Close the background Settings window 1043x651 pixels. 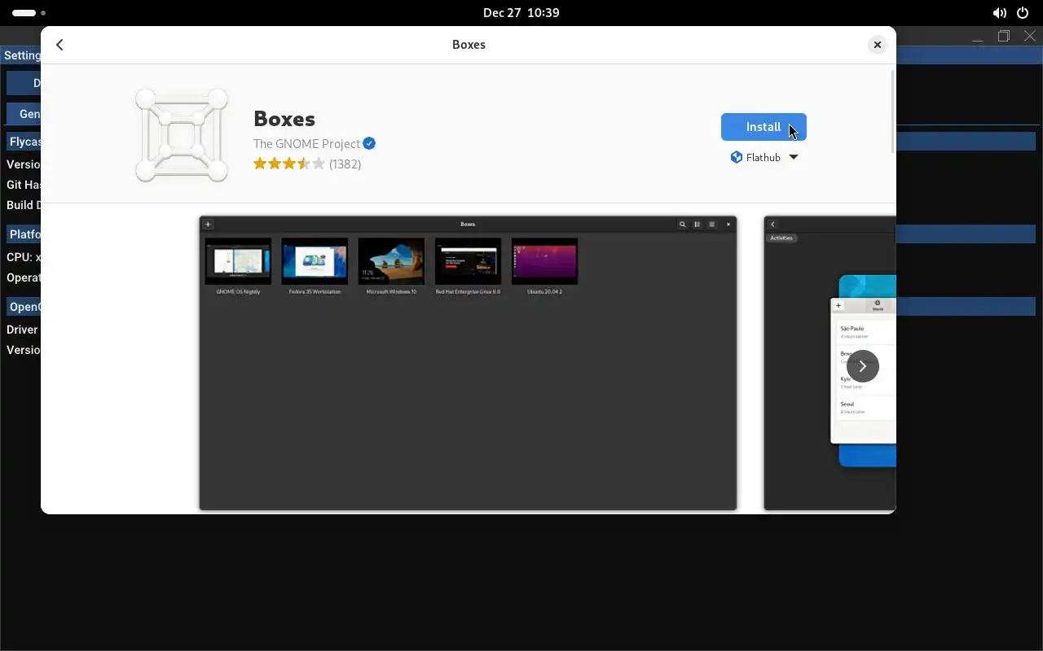point(1029,36)
